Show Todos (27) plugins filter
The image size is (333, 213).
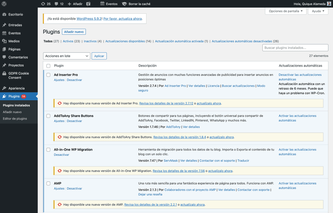(51, 41)
